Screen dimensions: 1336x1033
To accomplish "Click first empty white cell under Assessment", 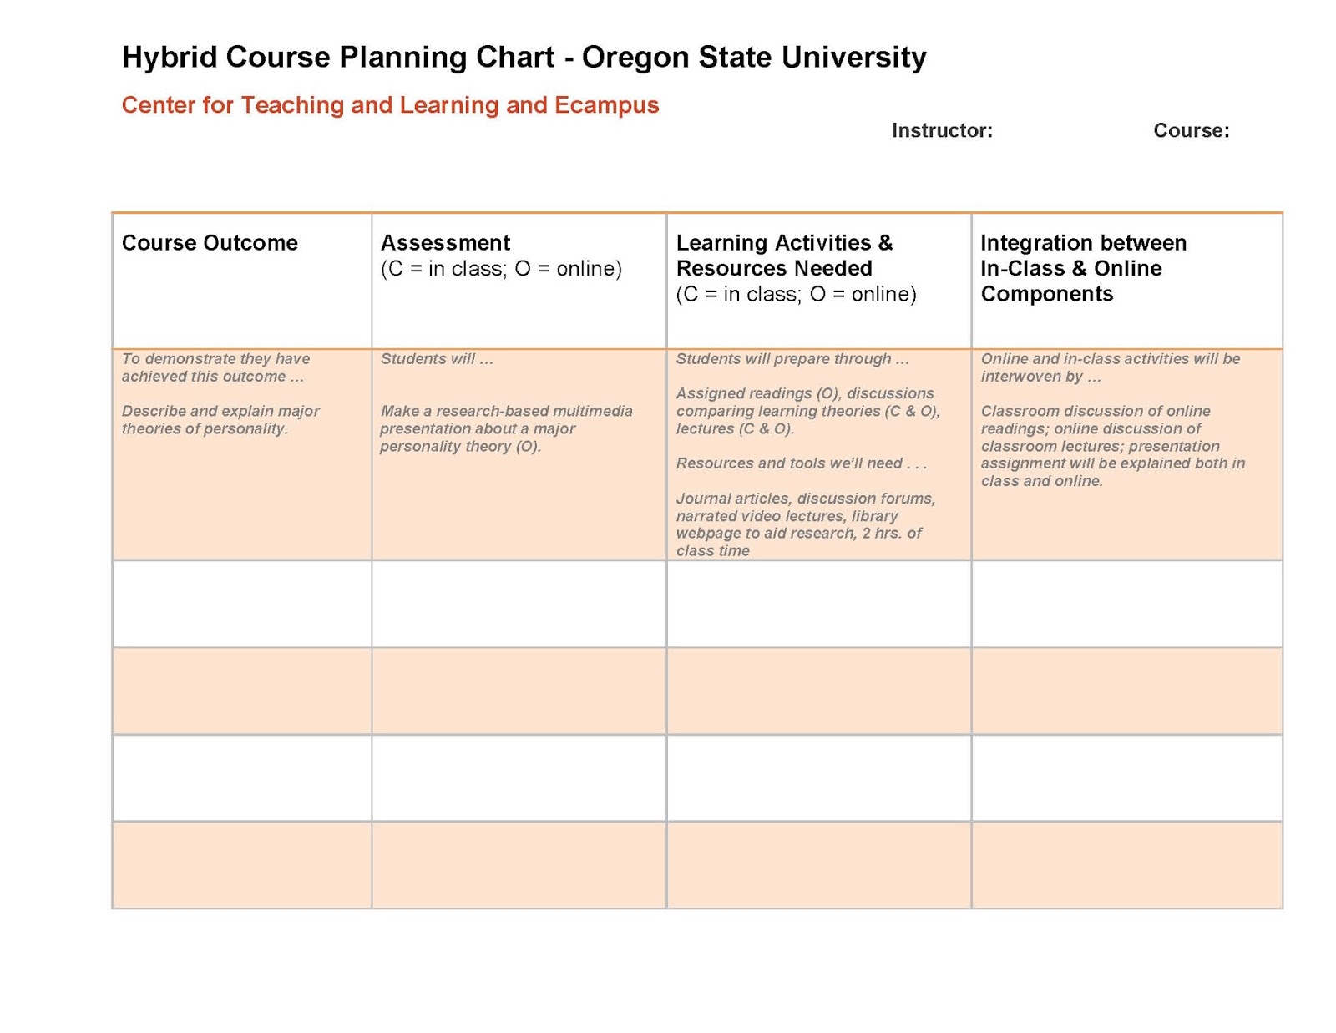I will tap(519, 604).
